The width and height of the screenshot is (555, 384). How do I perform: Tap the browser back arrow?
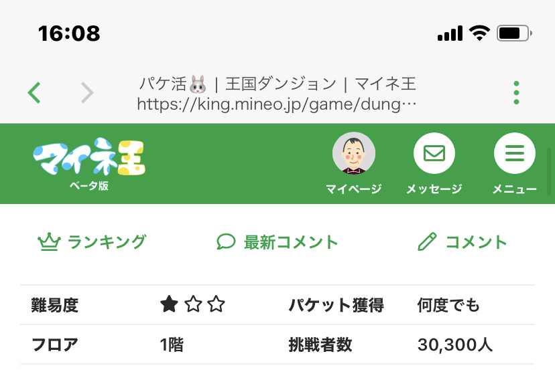(x=34, y=92)
